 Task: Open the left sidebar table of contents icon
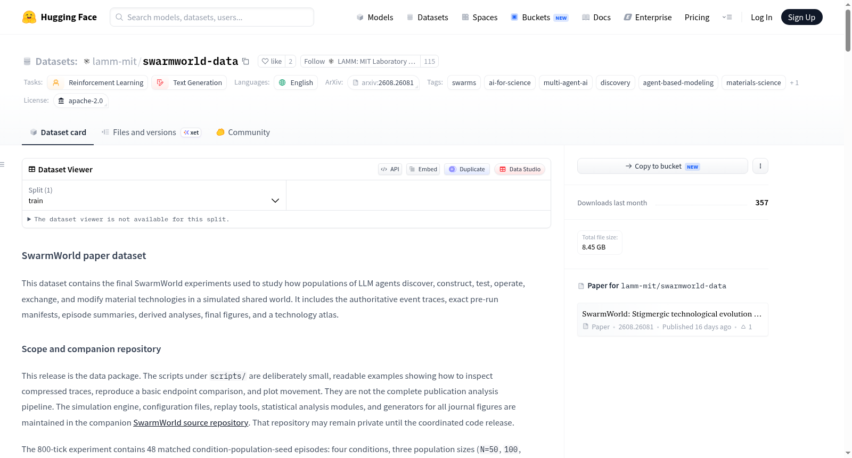point(3,164)
